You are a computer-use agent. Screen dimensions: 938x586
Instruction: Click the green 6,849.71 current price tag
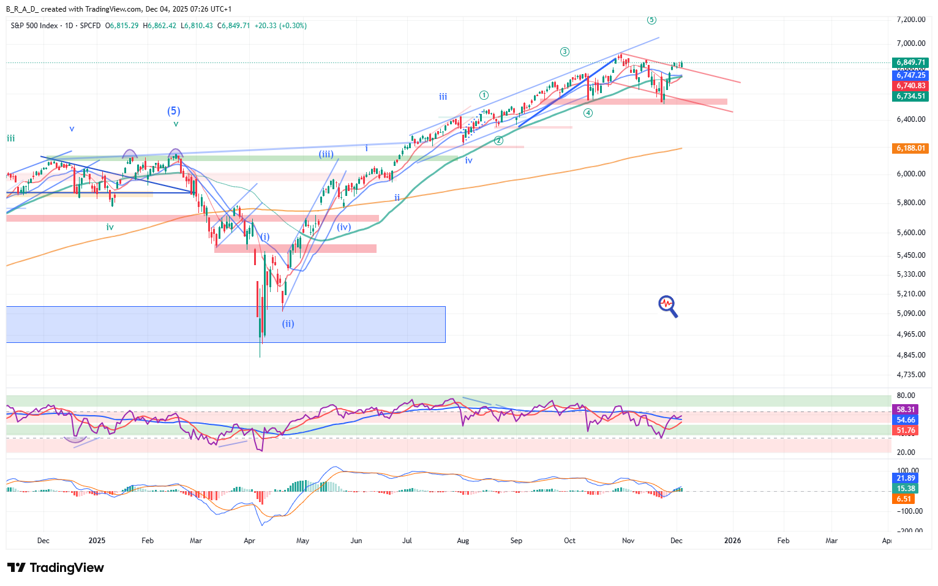(x=910, y=62)
